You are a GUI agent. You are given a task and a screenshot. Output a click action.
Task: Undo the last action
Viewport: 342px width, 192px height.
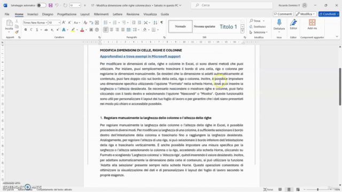point(57,5)
